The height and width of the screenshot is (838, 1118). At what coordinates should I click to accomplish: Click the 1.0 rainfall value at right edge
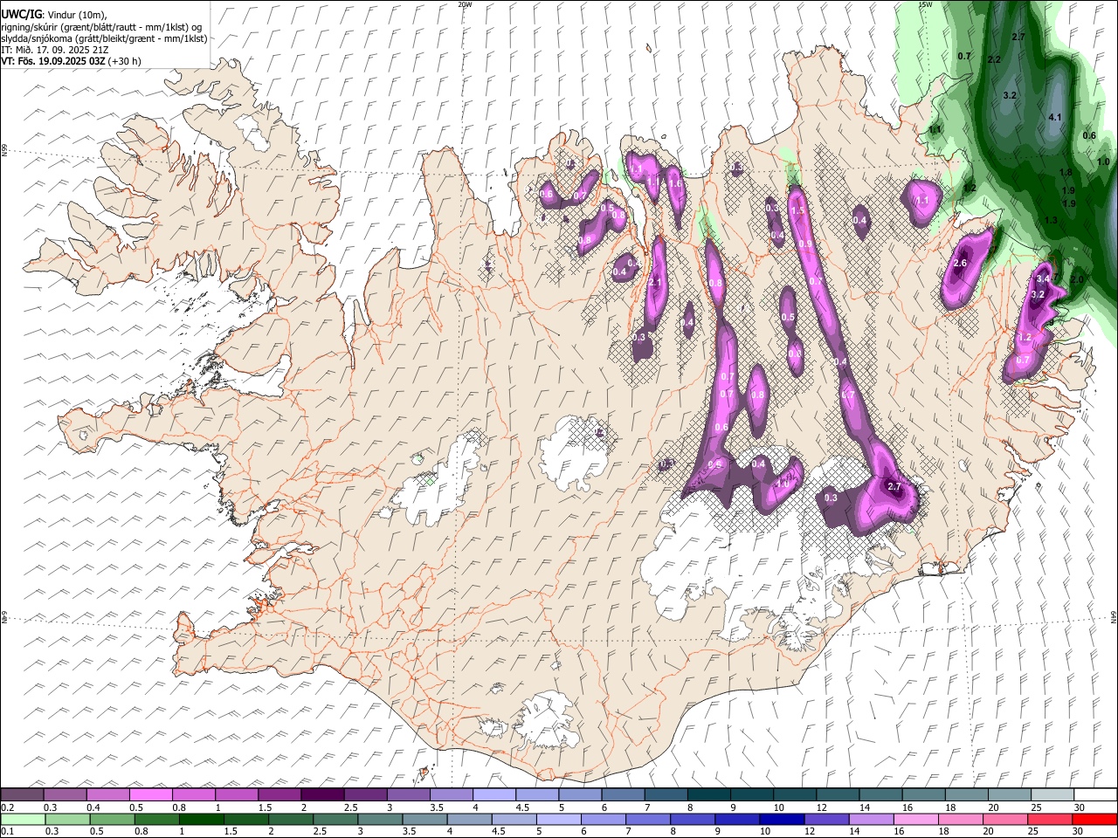click(x=1103, y=161)
